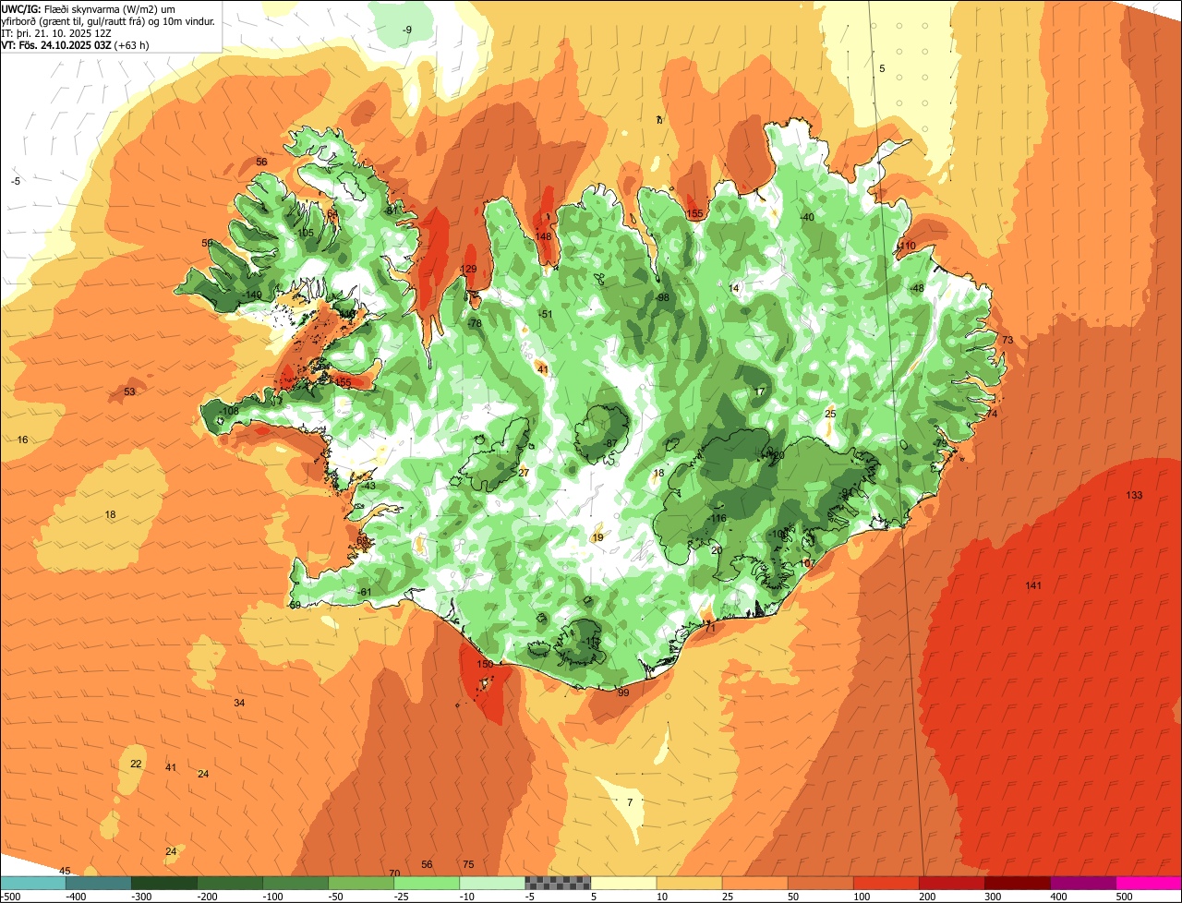1182x903 pixels.
Task: Select the legend swatch between -400 and -300
Action: pos(98,884)
